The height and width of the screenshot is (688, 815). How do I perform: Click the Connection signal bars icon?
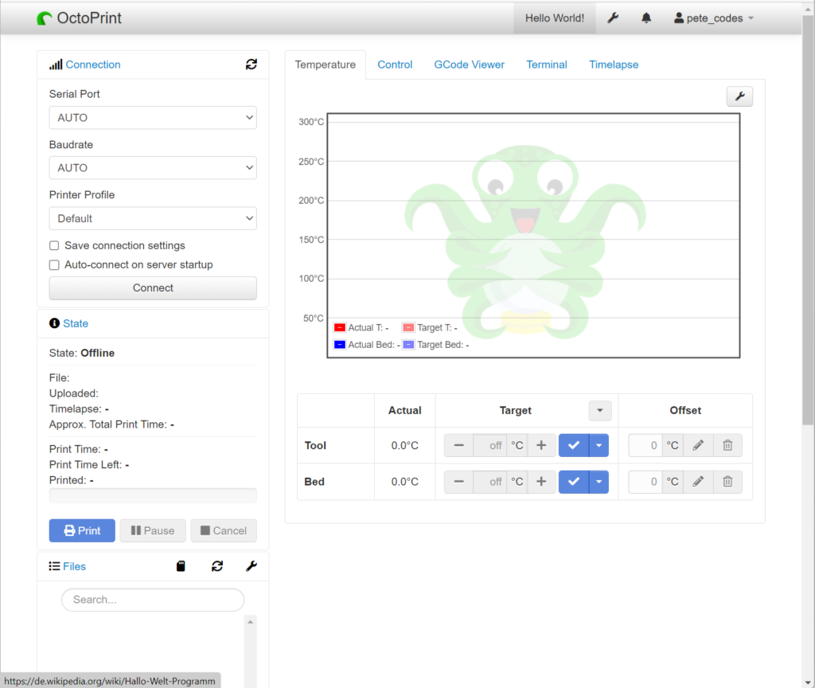pos(56,64)
